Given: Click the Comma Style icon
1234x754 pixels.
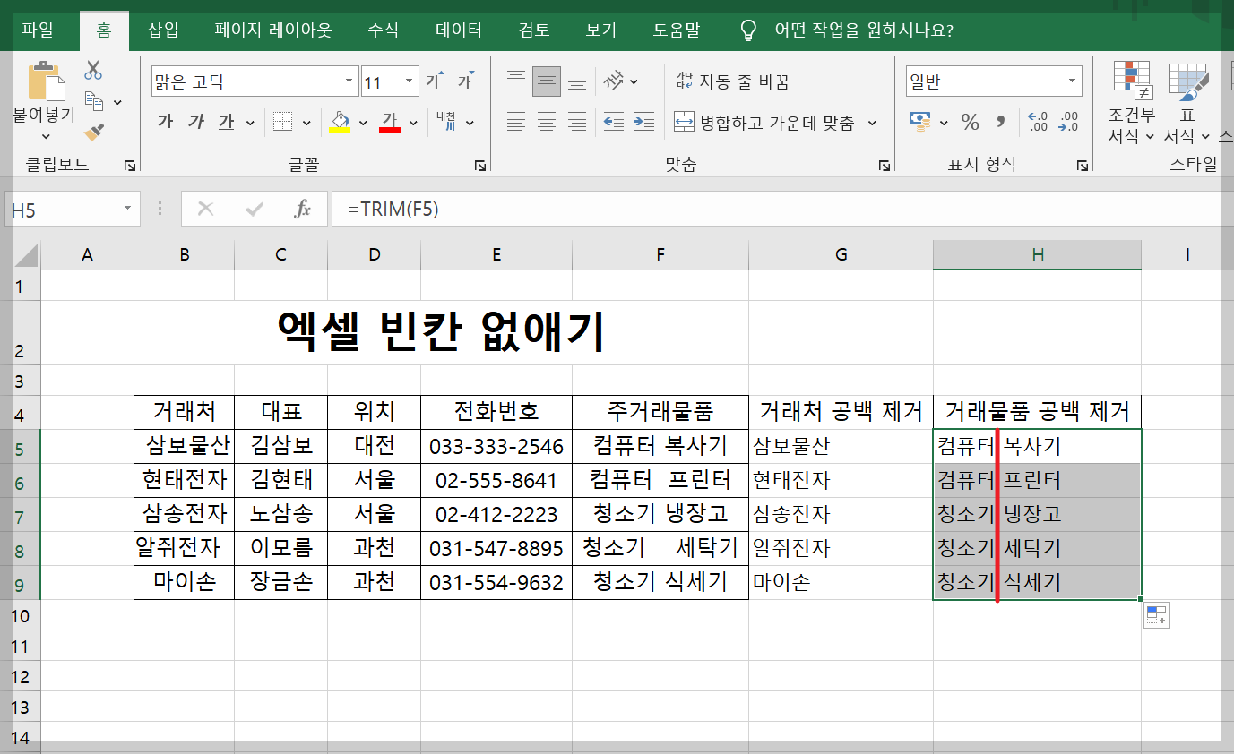Looking at the screenshot, I should click(1001, 122).
